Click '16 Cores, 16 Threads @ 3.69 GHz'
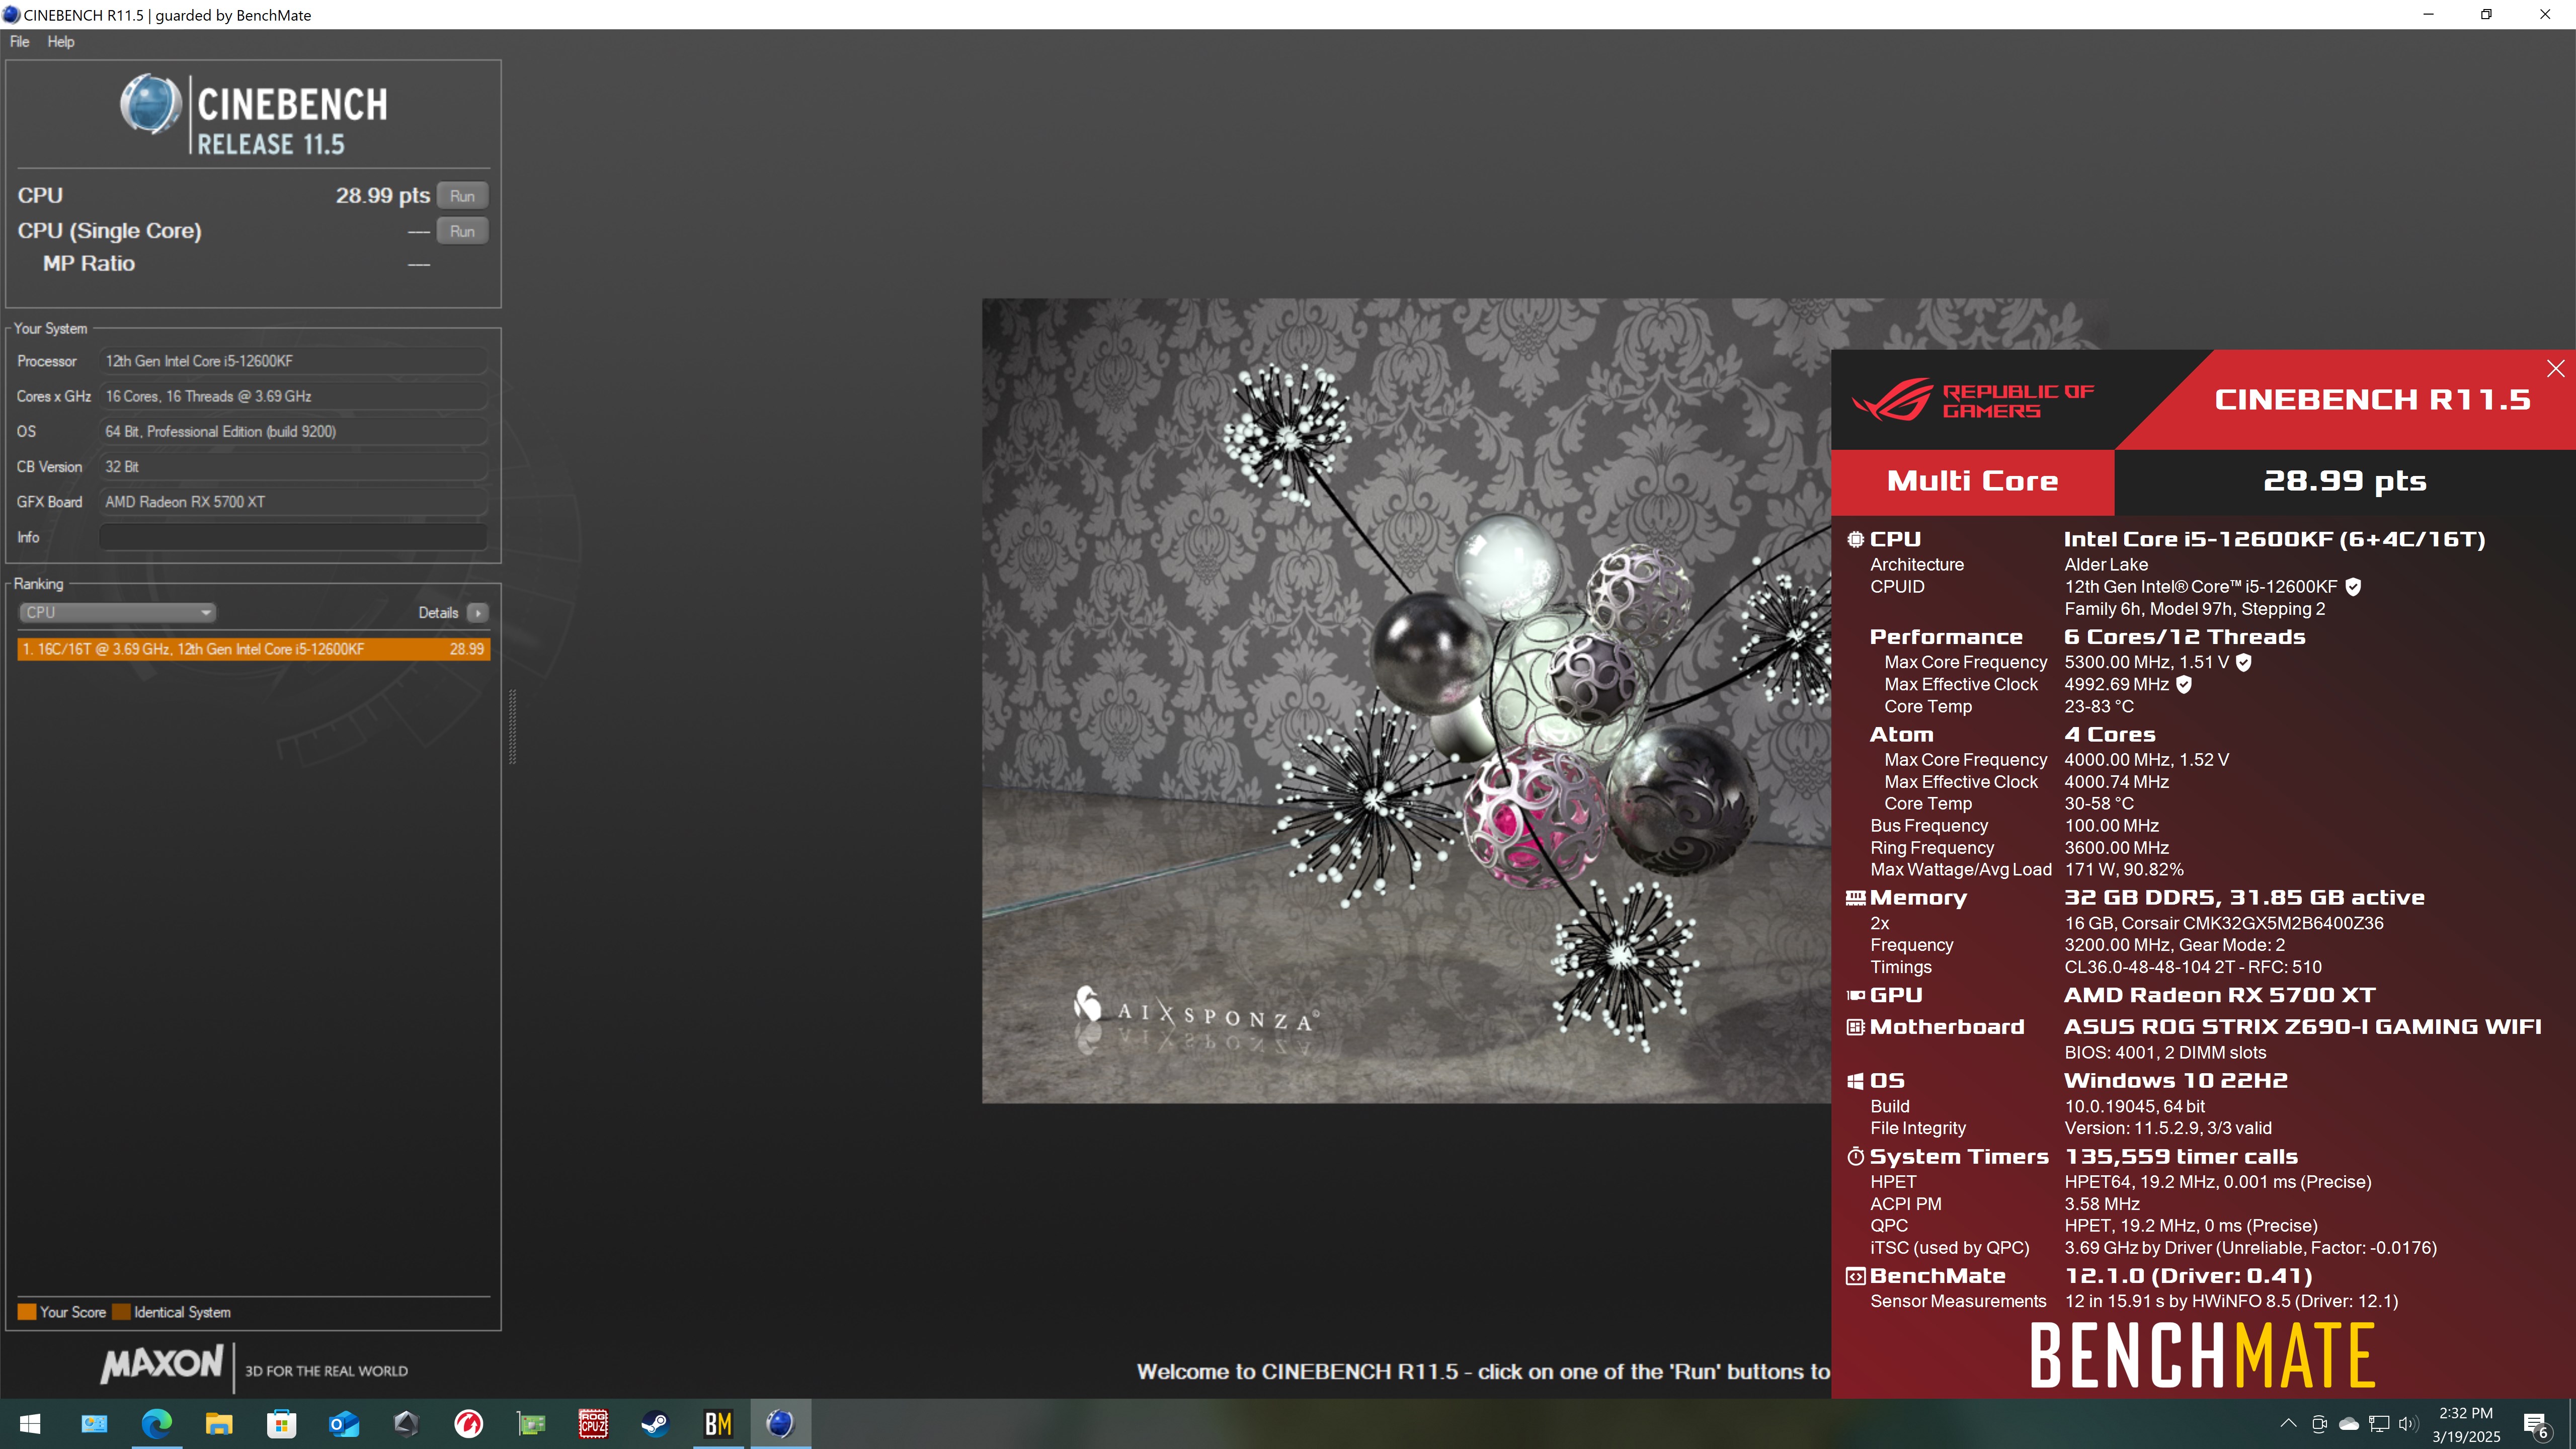The height and width of the screenshot is (1449, 2576). 293,396
